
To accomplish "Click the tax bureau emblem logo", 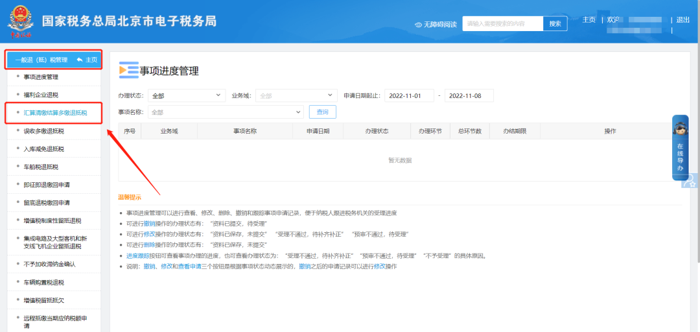I will [19, 22].
